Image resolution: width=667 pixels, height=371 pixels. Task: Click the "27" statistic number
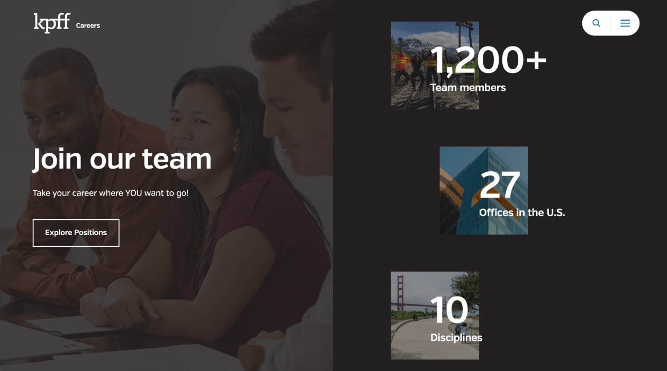(500, 185)
